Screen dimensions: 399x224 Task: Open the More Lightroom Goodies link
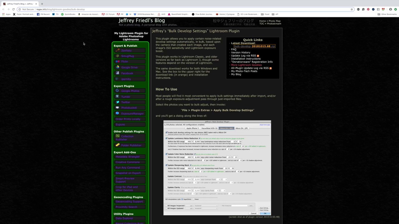[246, 65]
